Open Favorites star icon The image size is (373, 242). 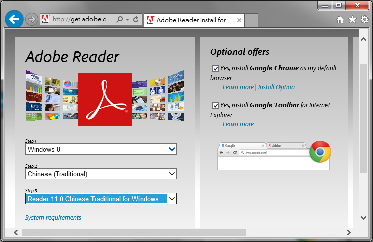352,20
